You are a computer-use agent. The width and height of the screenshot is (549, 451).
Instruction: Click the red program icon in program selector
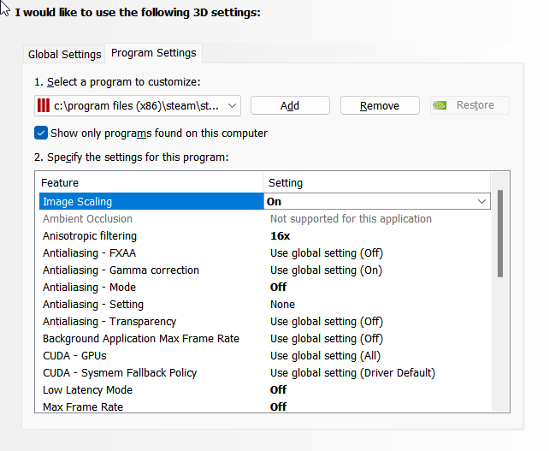[x=44, y=105]
